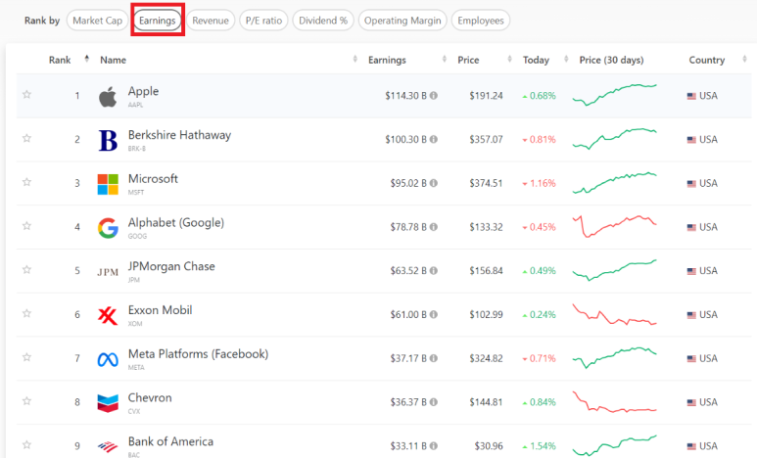
Task: View Apple 30-day price chart
Action: pos(615,95)
